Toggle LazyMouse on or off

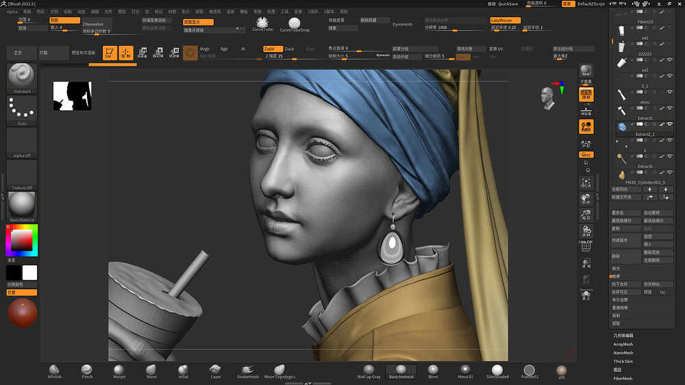coord(505,20)
